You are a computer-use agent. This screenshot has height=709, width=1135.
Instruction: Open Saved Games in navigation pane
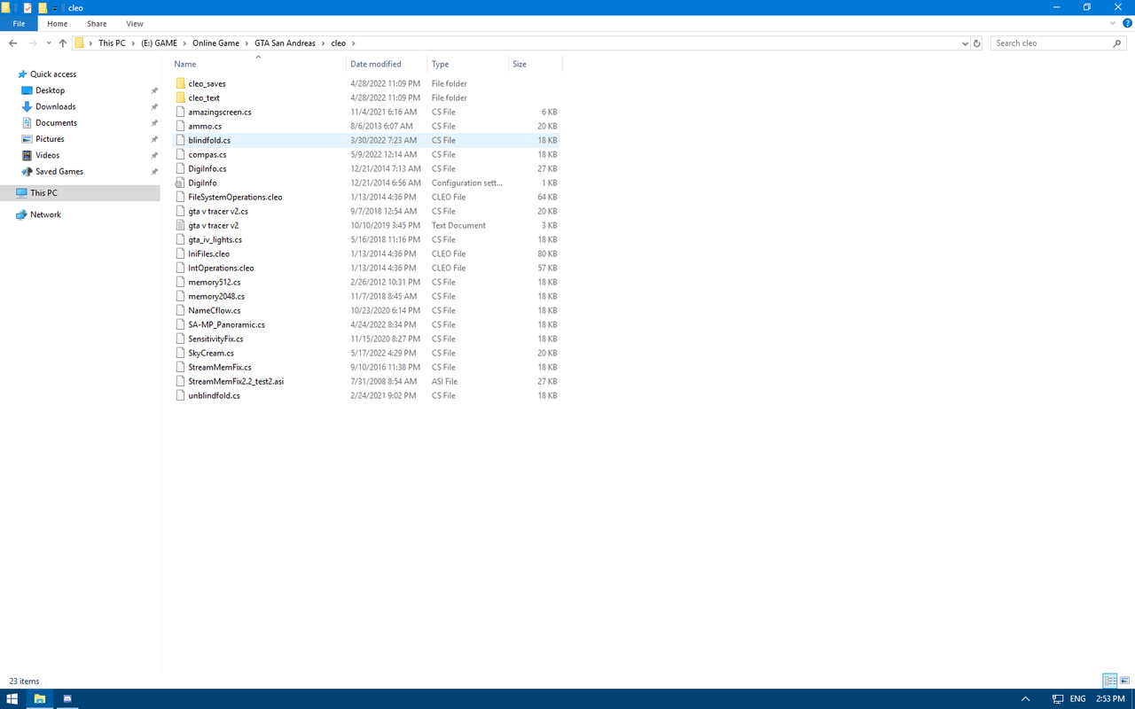coord(59,172)
